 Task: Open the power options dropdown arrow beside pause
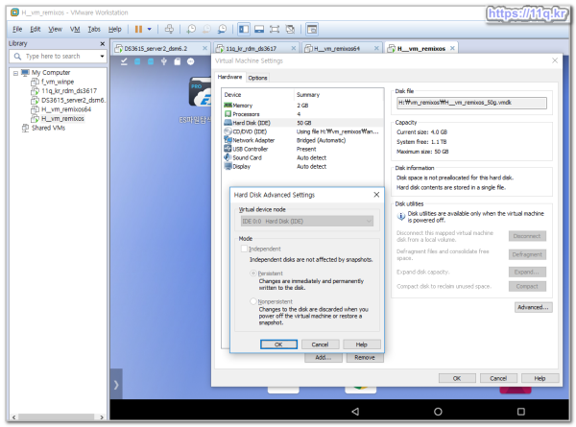(x=149, y=29)
